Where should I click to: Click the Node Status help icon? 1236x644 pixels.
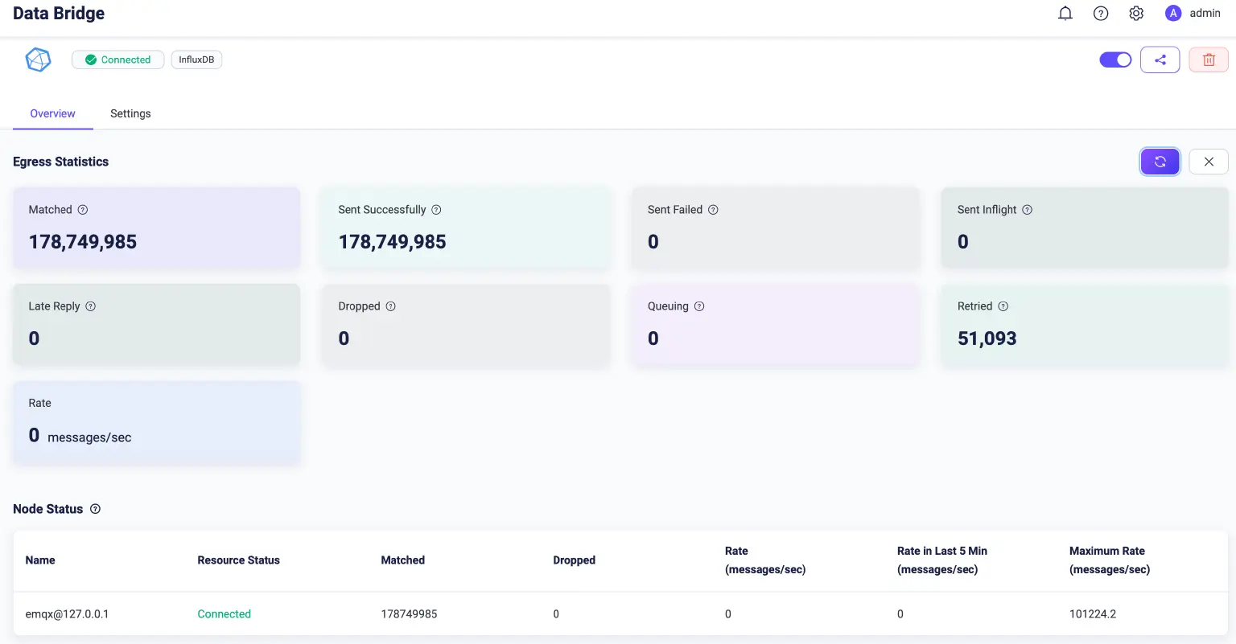(95, 509)
